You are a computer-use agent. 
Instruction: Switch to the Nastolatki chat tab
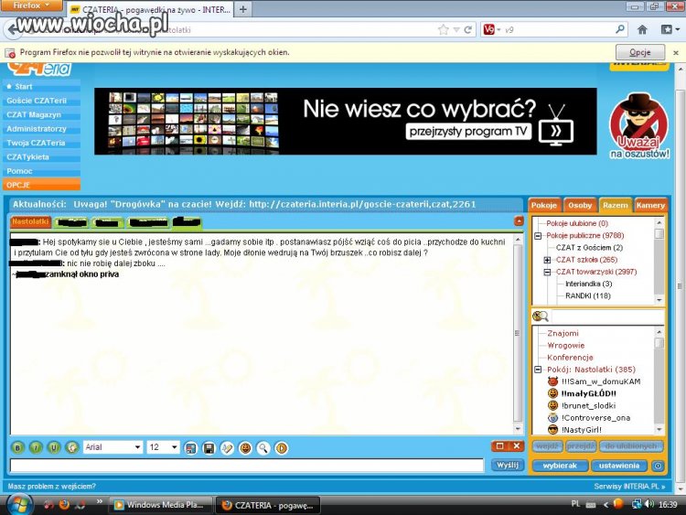coord(30,222)
